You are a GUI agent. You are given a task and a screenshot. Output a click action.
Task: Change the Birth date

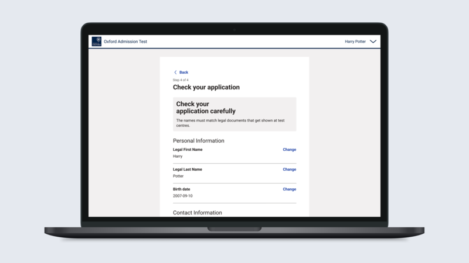289,189
